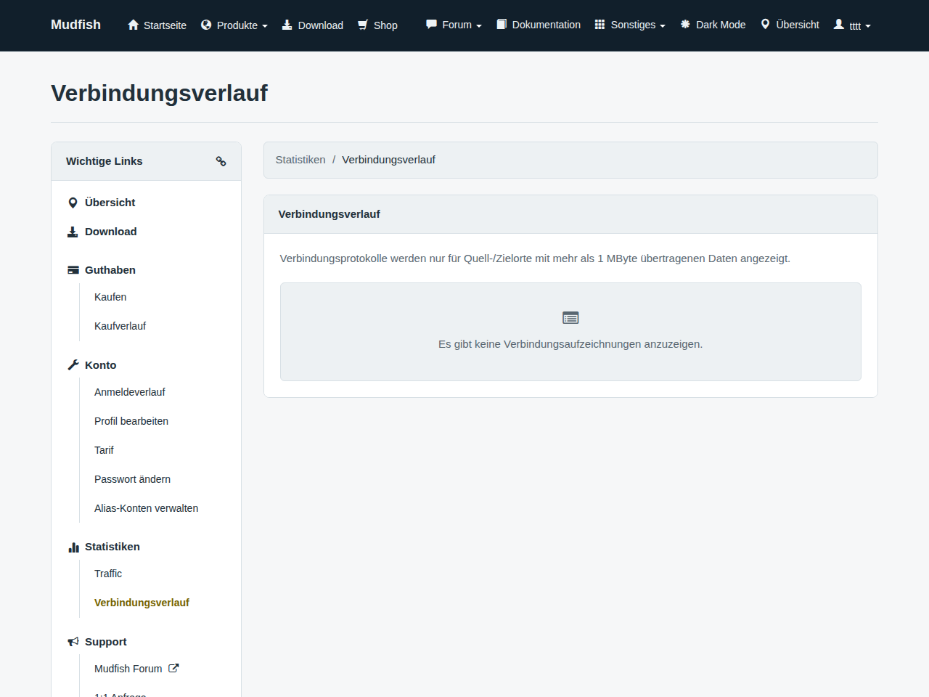Screen dimensions: 929x697
Task: Open Traffic under Statistiken
Action: pyautogui.click(x=108, y=574)
